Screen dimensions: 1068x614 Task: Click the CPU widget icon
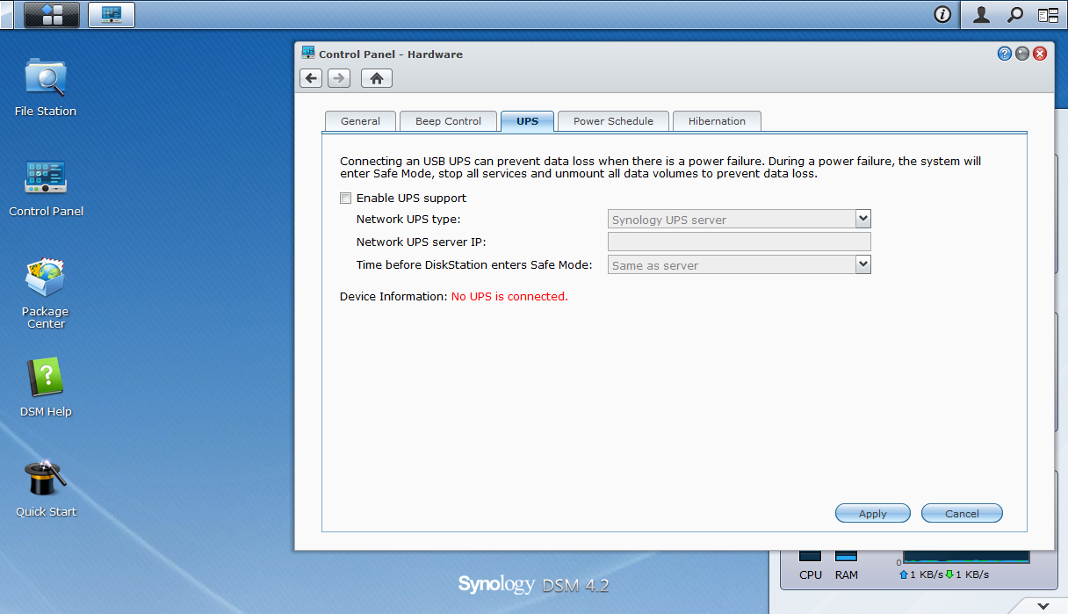[x=810, y=557]
